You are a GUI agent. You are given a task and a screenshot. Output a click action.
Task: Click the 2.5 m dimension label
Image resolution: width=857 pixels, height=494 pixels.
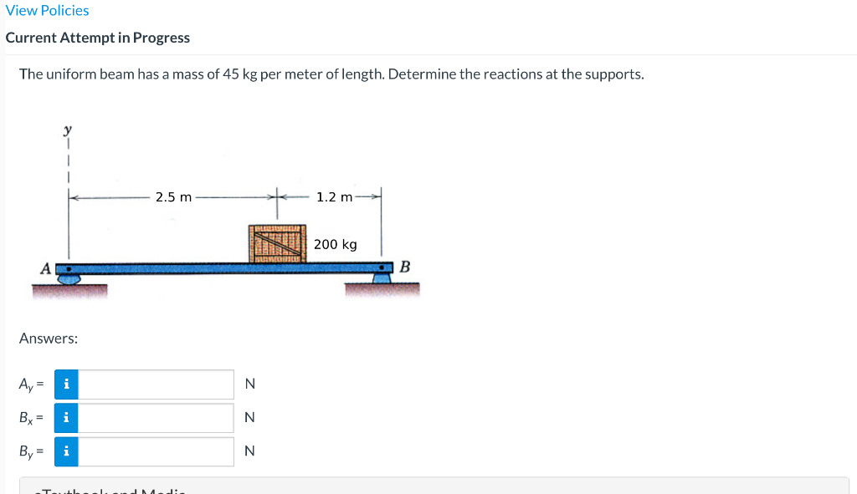pos(173,197)
